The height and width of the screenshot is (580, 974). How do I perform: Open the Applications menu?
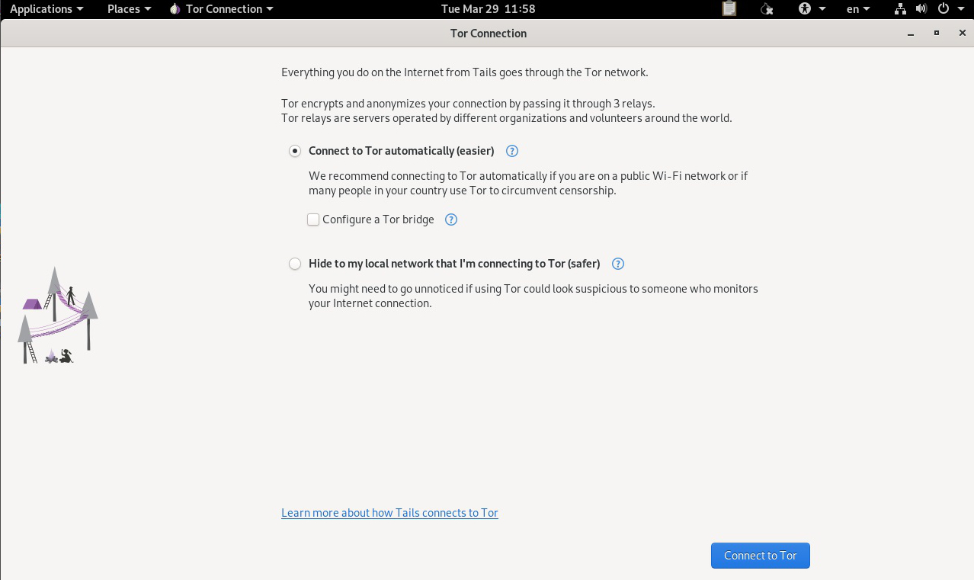click(46, 9)
